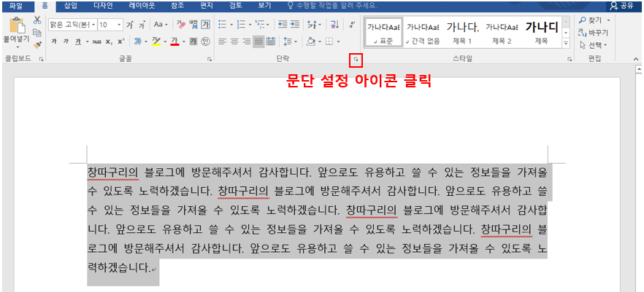Open clipboard pane launcher

tap(41, 60)
